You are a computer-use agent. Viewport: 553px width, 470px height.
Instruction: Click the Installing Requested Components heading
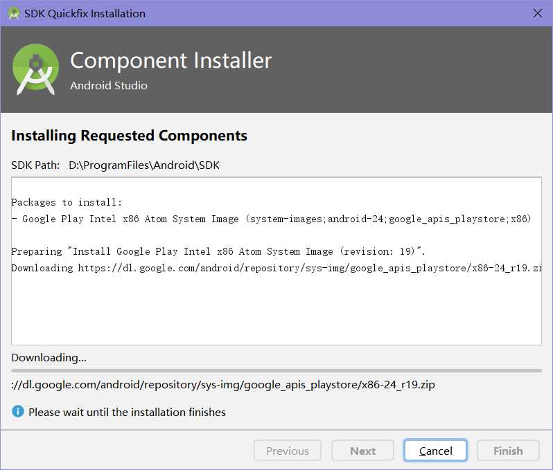129,136
